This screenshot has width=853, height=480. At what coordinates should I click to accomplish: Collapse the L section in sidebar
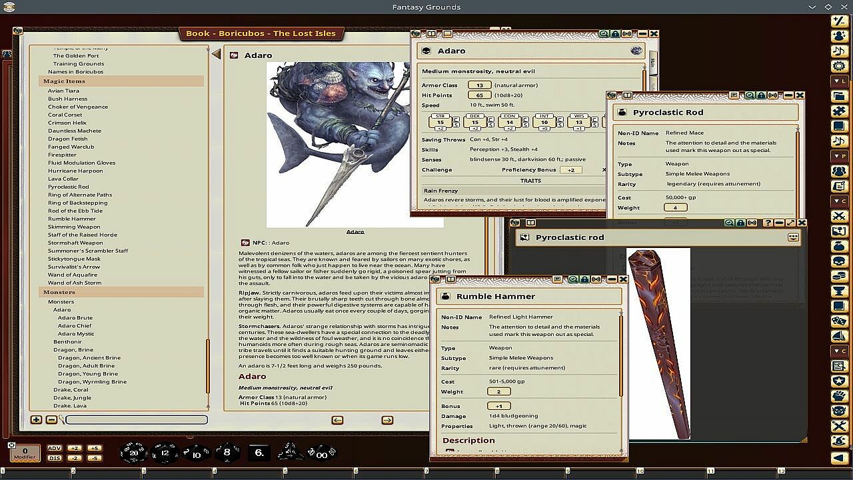click(839, 81)
